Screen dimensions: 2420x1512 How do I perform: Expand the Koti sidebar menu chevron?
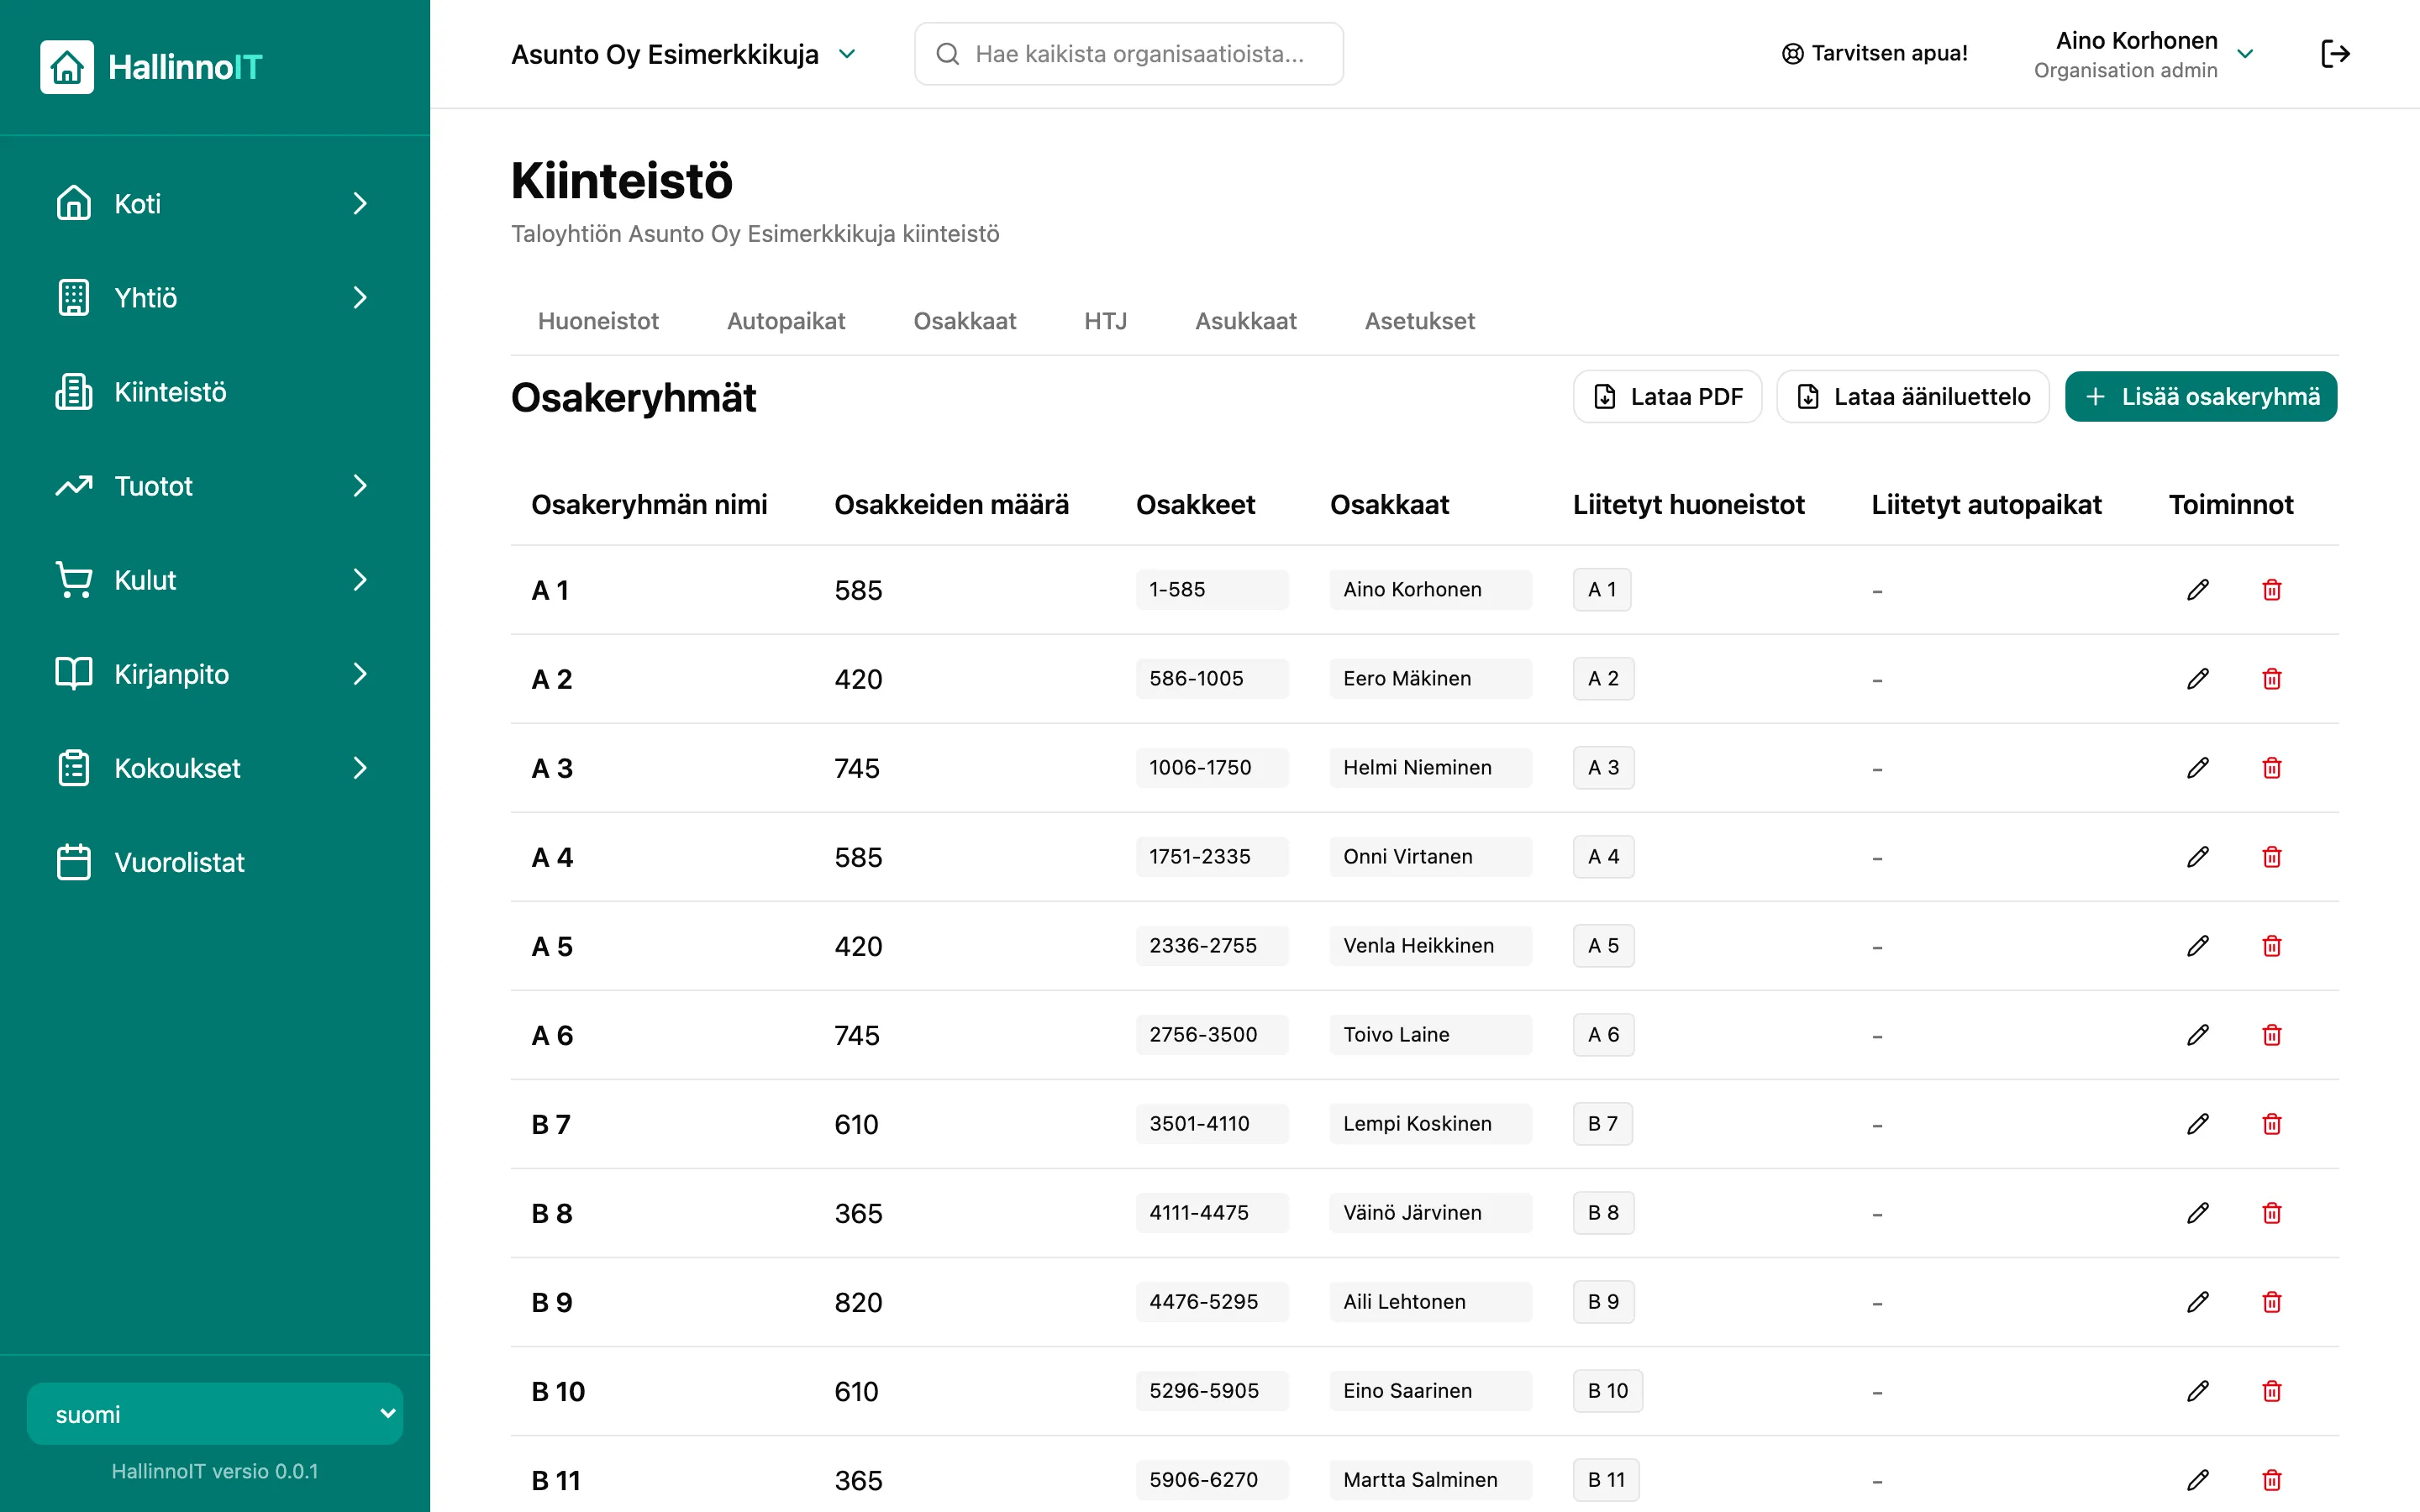(360, 204)
